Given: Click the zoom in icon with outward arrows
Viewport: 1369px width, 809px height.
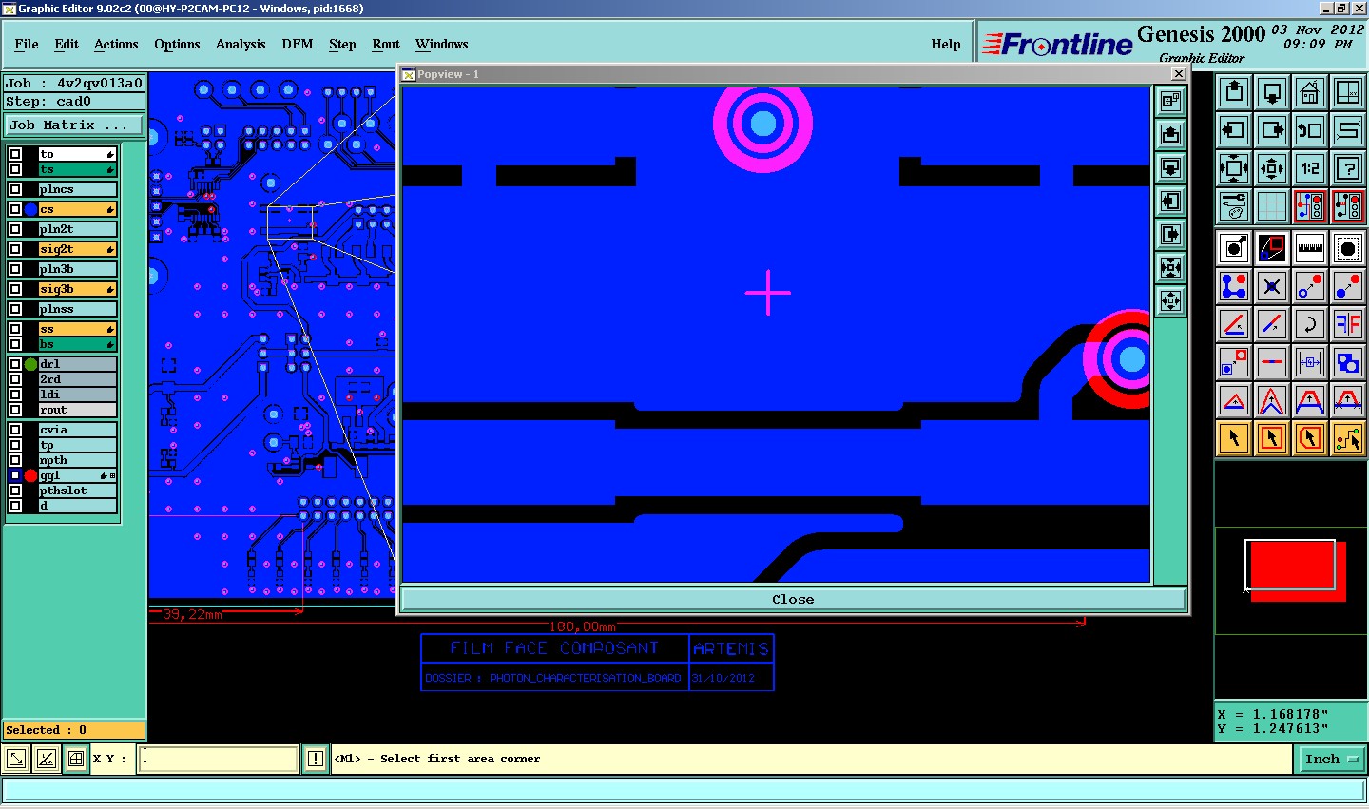Looking at the screenshot, I should coord(1234,168).
